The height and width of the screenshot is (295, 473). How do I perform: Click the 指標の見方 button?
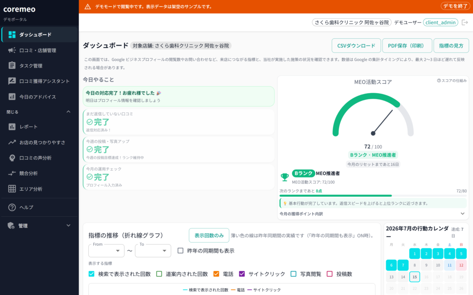coord(451,46)
